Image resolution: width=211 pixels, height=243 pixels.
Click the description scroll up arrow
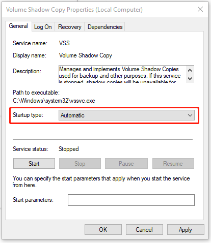(x=190, y=70)
